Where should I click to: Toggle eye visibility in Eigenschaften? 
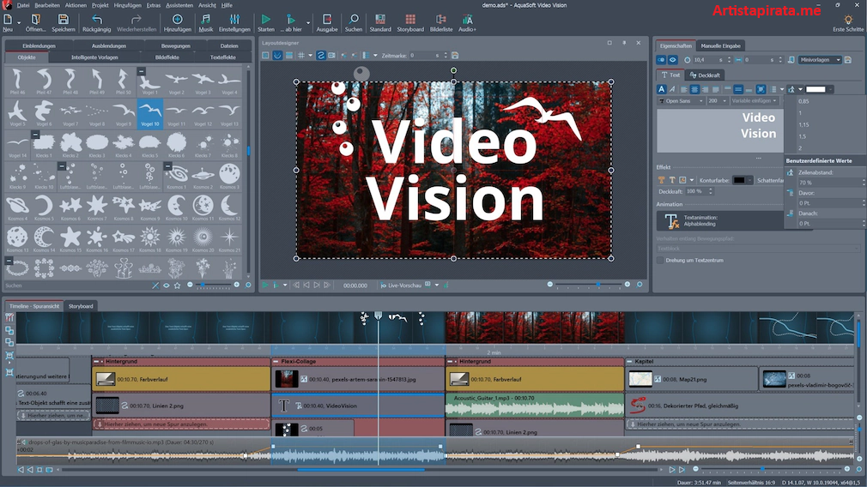point(672,60)
